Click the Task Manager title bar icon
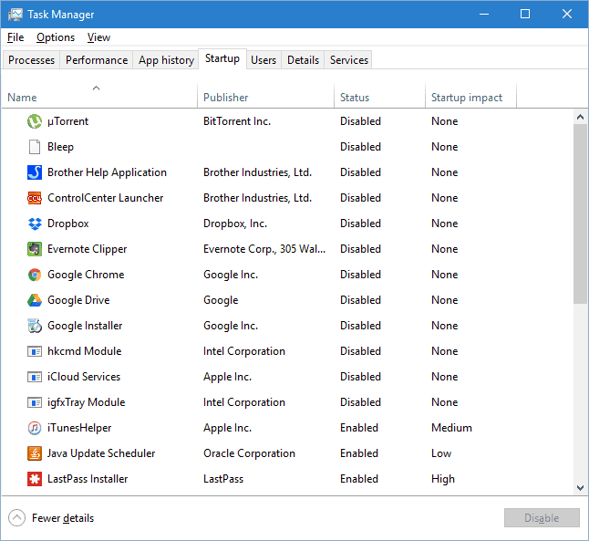Screen dimensions: 589x541 click(15, 15)
